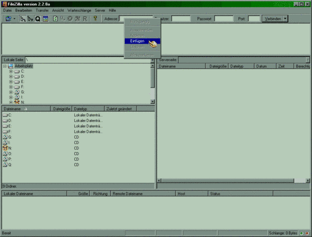Collapse the Arbeitsplatz tree node
Image resolution: width=312 pixels, height=237 pixels.
pos(5,66)
